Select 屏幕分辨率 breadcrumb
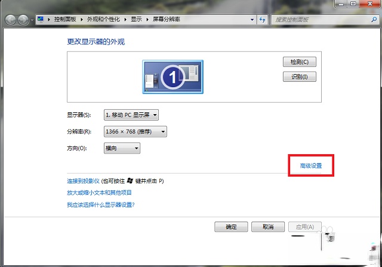This screenshot has height=267, width=382. point(167,19)
